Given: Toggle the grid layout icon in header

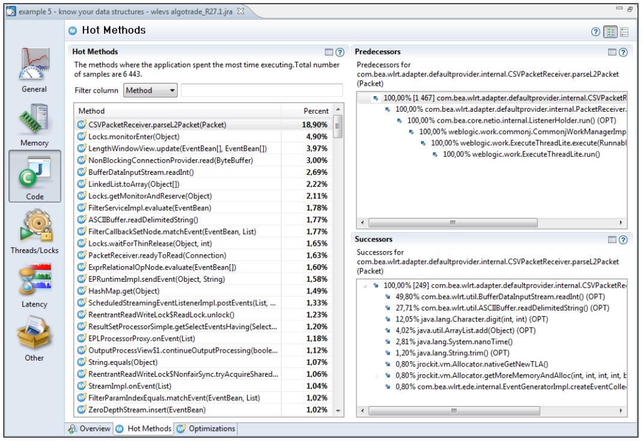Looking at the screenshot, I should pos(611,32).
